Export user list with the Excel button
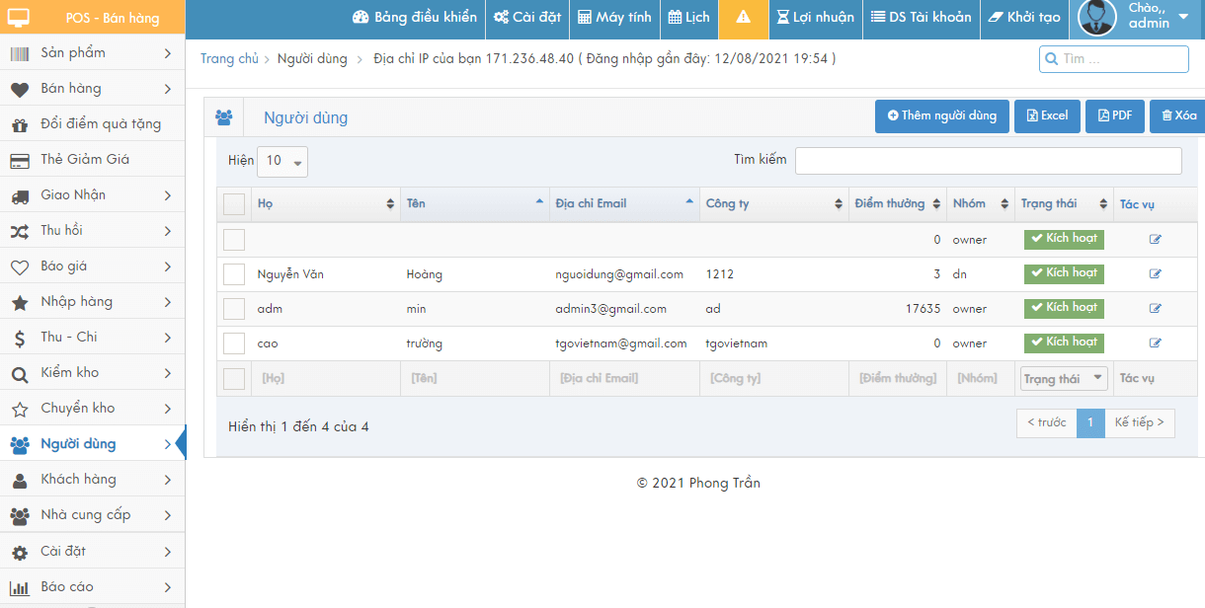The height and width of the screenshot is (608, 1205). (x=1047, y=116)
